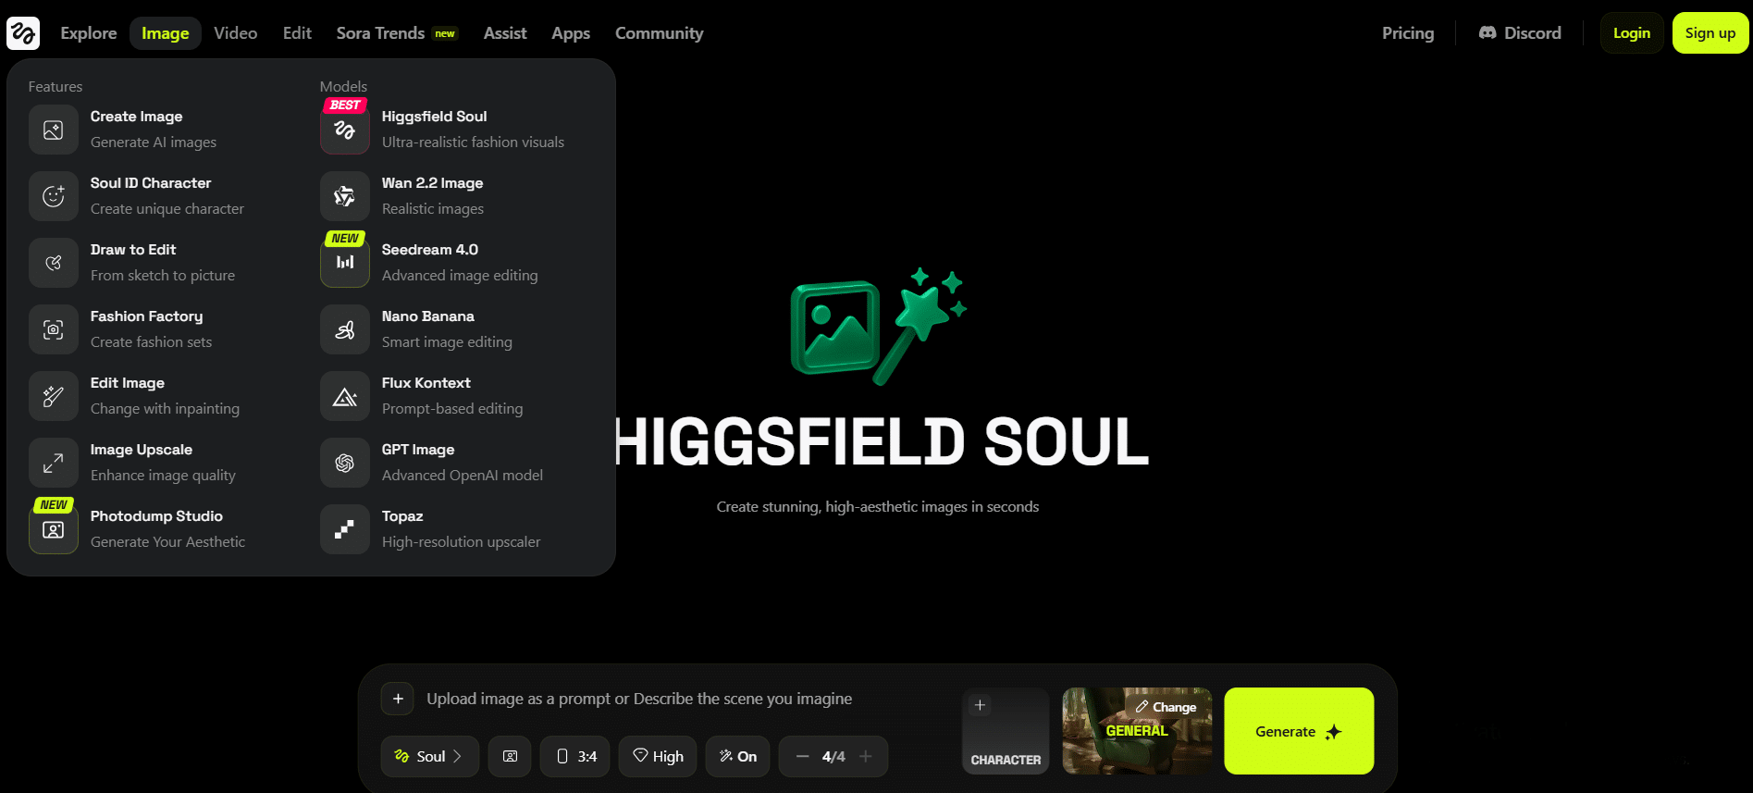Click the Login button

1632,33
